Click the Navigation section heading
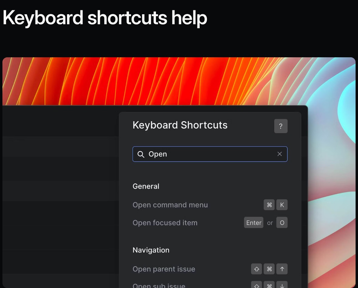358x288 pixels. (x=151, y=250)
